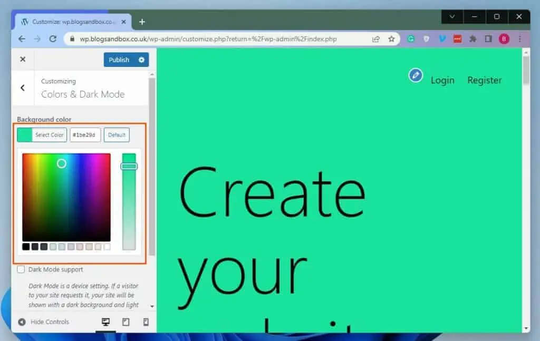Click the share page icon in address bar

click(375, 39)
